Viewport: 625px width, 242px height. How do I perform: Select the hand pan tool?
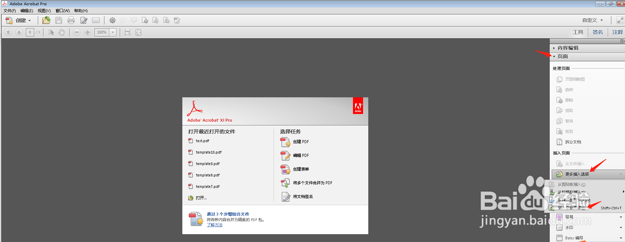point(62,32)
